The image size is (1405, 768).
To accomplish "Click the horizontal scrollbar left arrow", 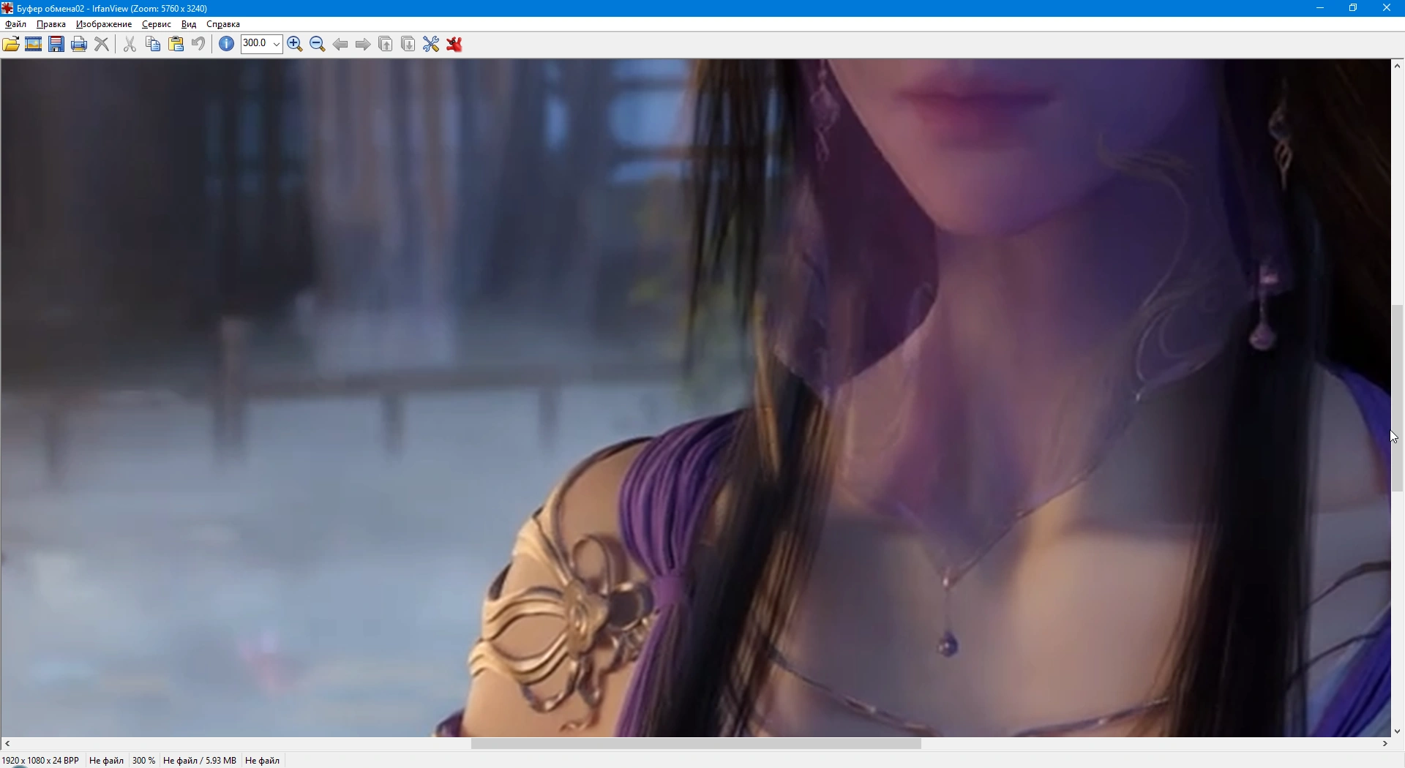I will [x=7, y=744].
